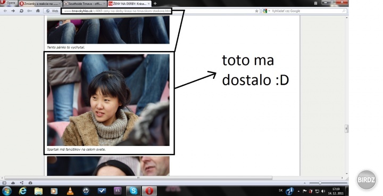Click the power battery tray icon
The height and width of the screenshot is (196, 383).
[x=311, y=191]
